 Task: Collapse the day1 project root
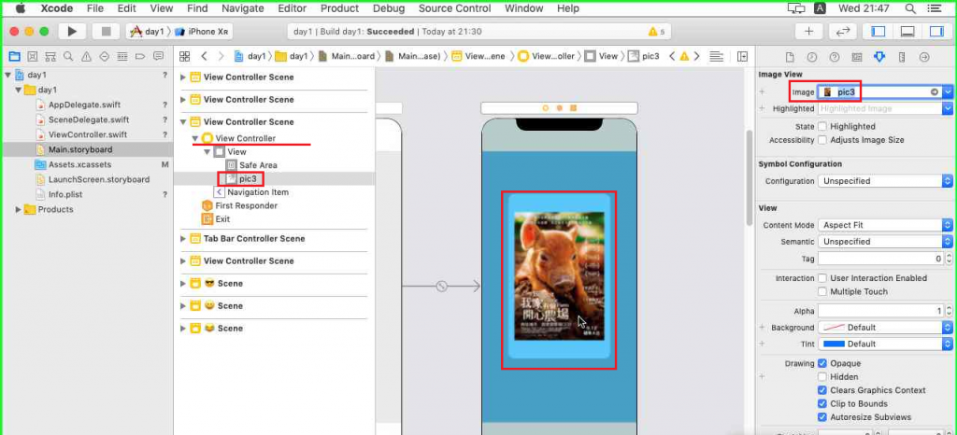pos(7,75)
